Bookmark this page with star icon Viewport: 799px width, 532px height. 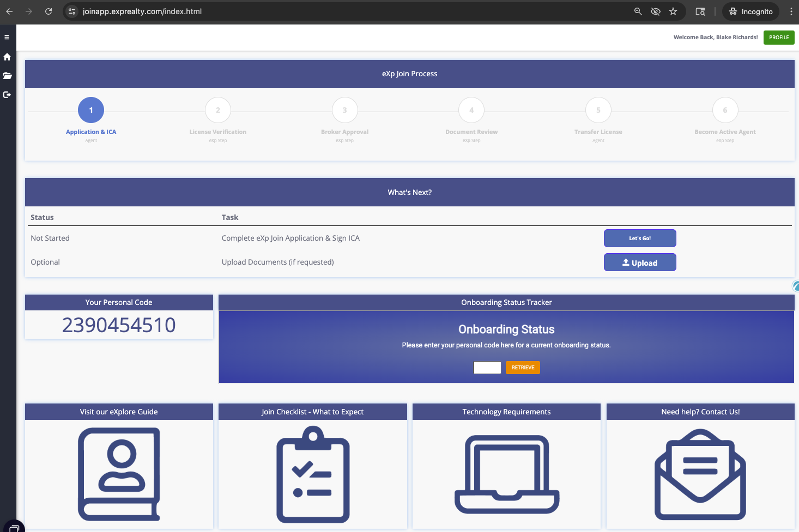[673, 11]
